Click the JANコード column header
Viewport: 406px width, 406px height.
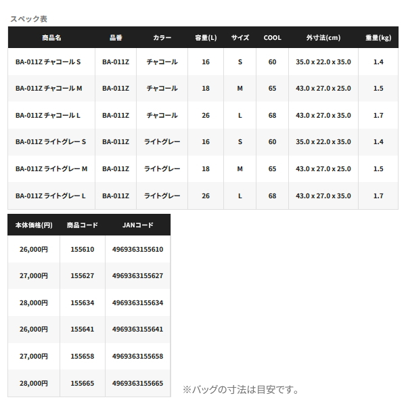point(138,225)
